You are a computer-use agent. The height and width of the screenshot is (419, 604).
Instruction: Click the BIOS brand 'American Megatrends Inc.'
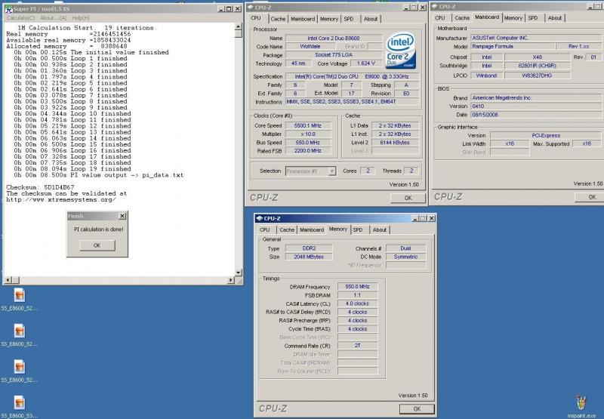click(x=536, y=98)
